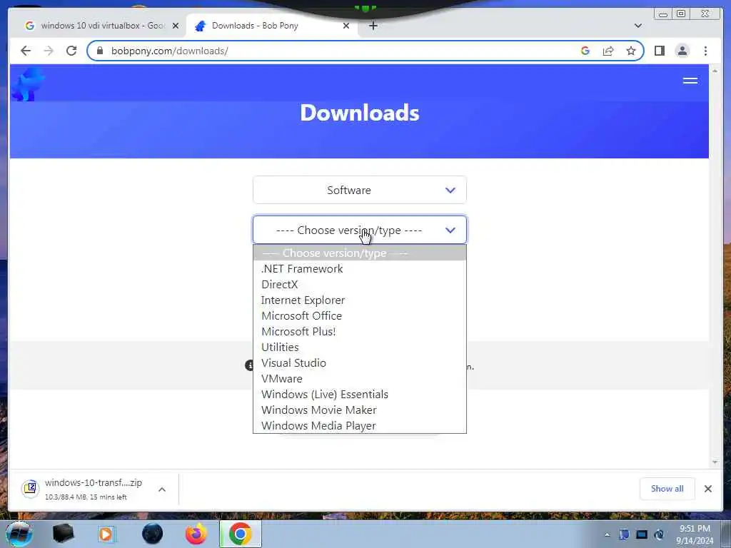Open a new browser tab

(373, 26)
